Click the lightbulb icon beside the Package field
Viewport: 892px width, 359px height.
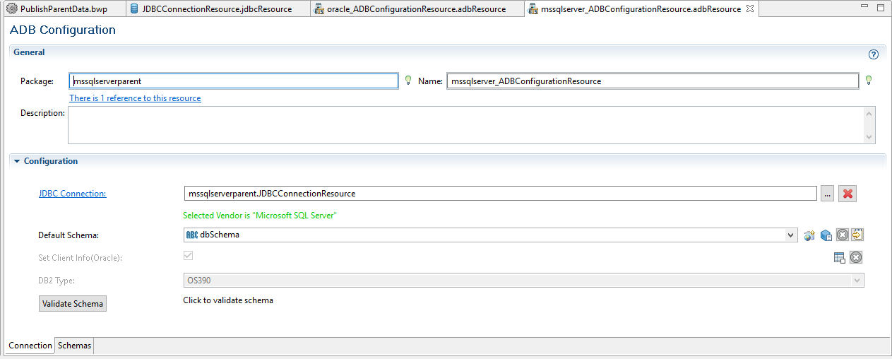click(x=408, y=81)
